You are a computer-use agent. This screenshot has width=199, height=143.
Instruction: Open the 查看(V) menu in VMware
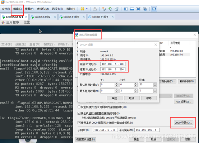point(29,9)
